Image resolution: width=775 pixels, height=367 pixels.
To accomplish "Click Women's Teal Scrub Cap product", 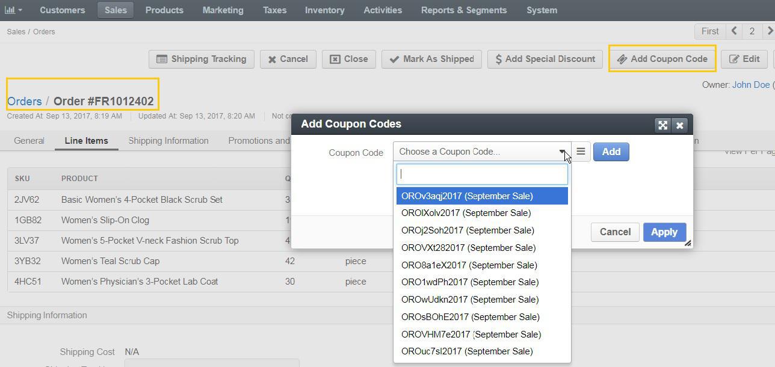I will pyautogui.click(x=110, y=261).
